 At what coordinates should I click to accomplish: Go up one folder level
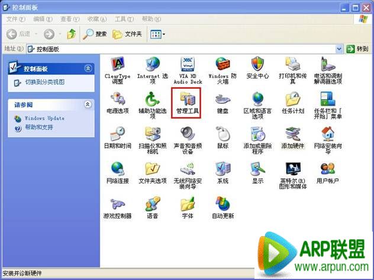(72, 34)
